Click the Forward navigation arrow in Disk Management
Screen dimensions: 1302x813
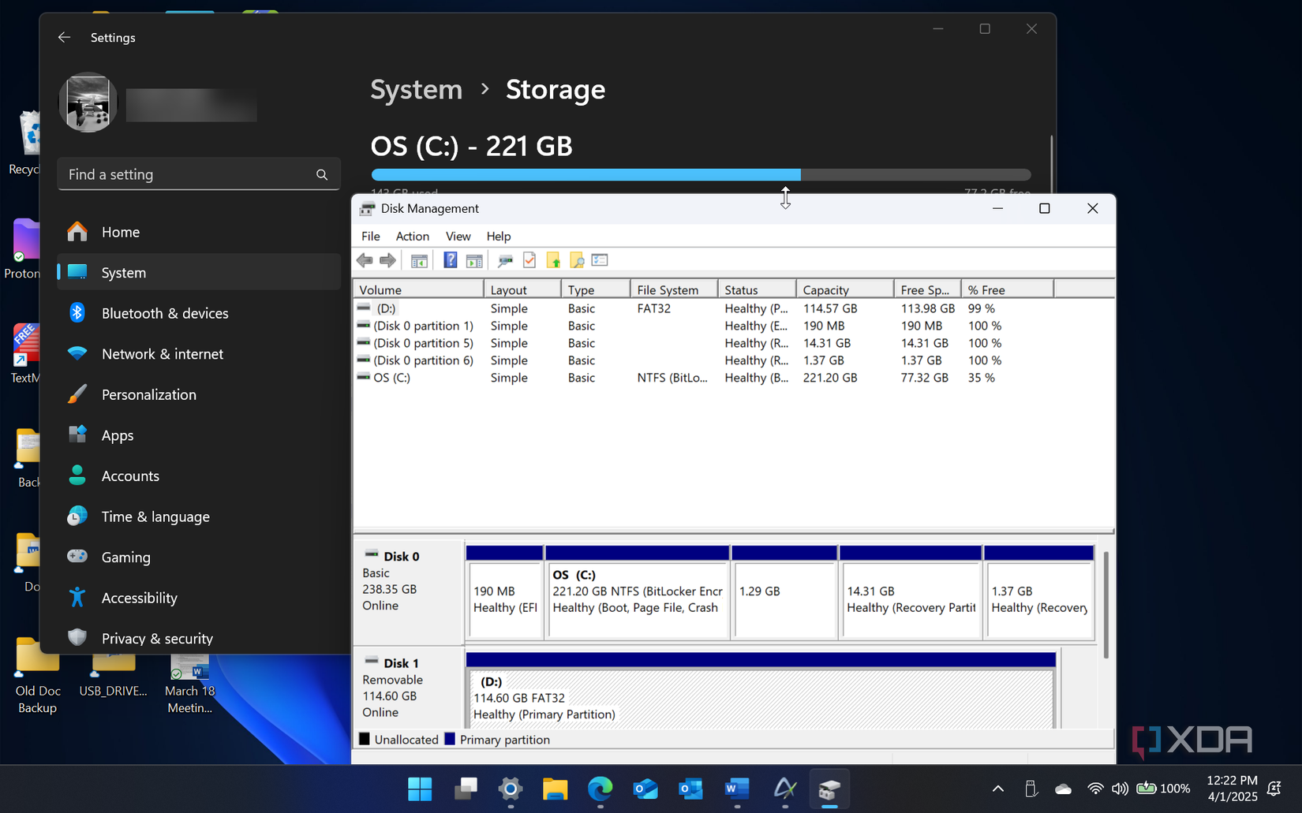point(387,259)
